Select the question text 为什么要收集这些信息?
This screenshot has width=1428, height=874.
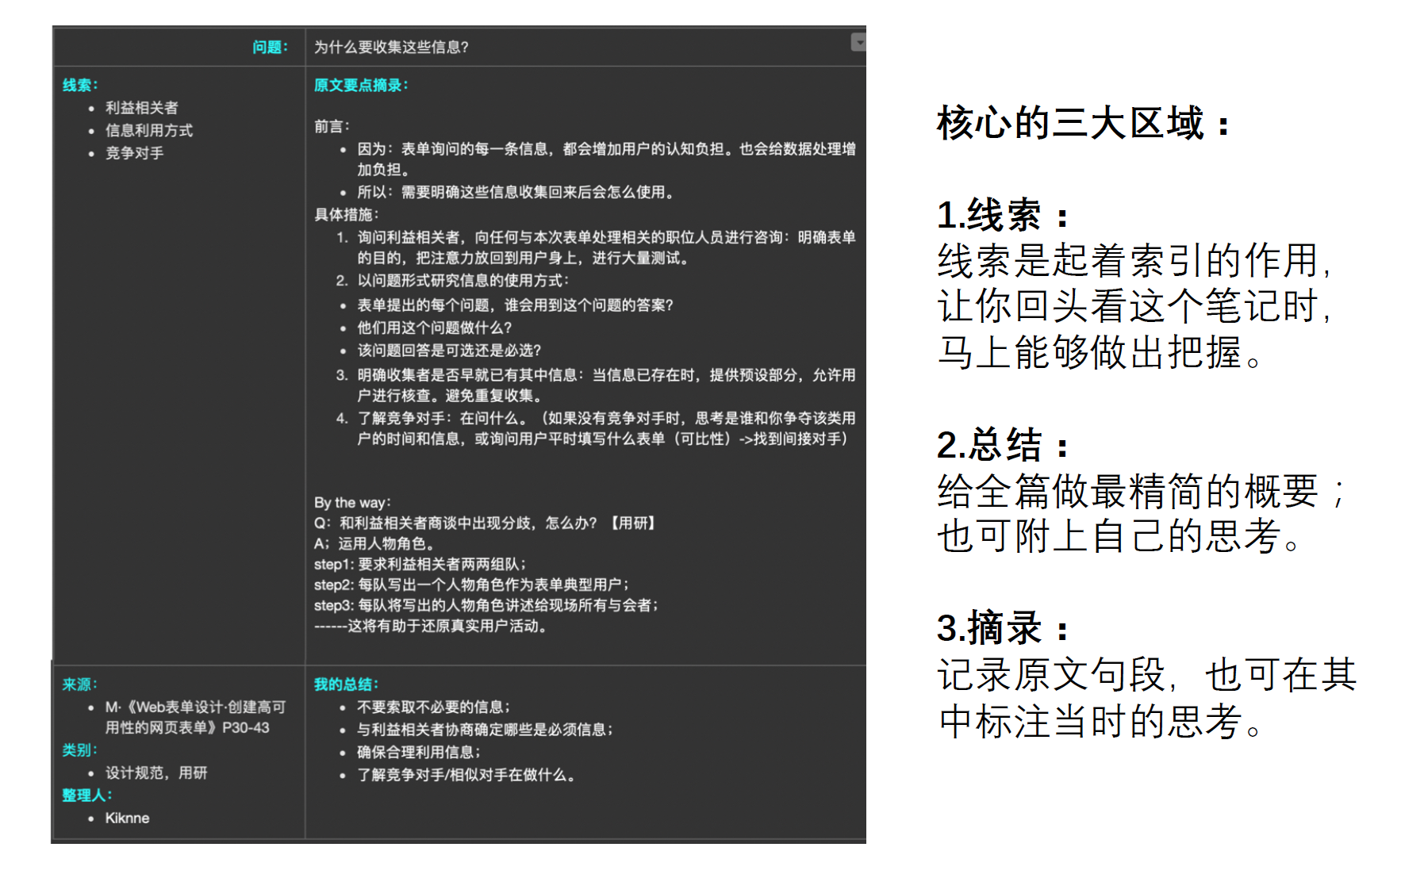[391, 47]
